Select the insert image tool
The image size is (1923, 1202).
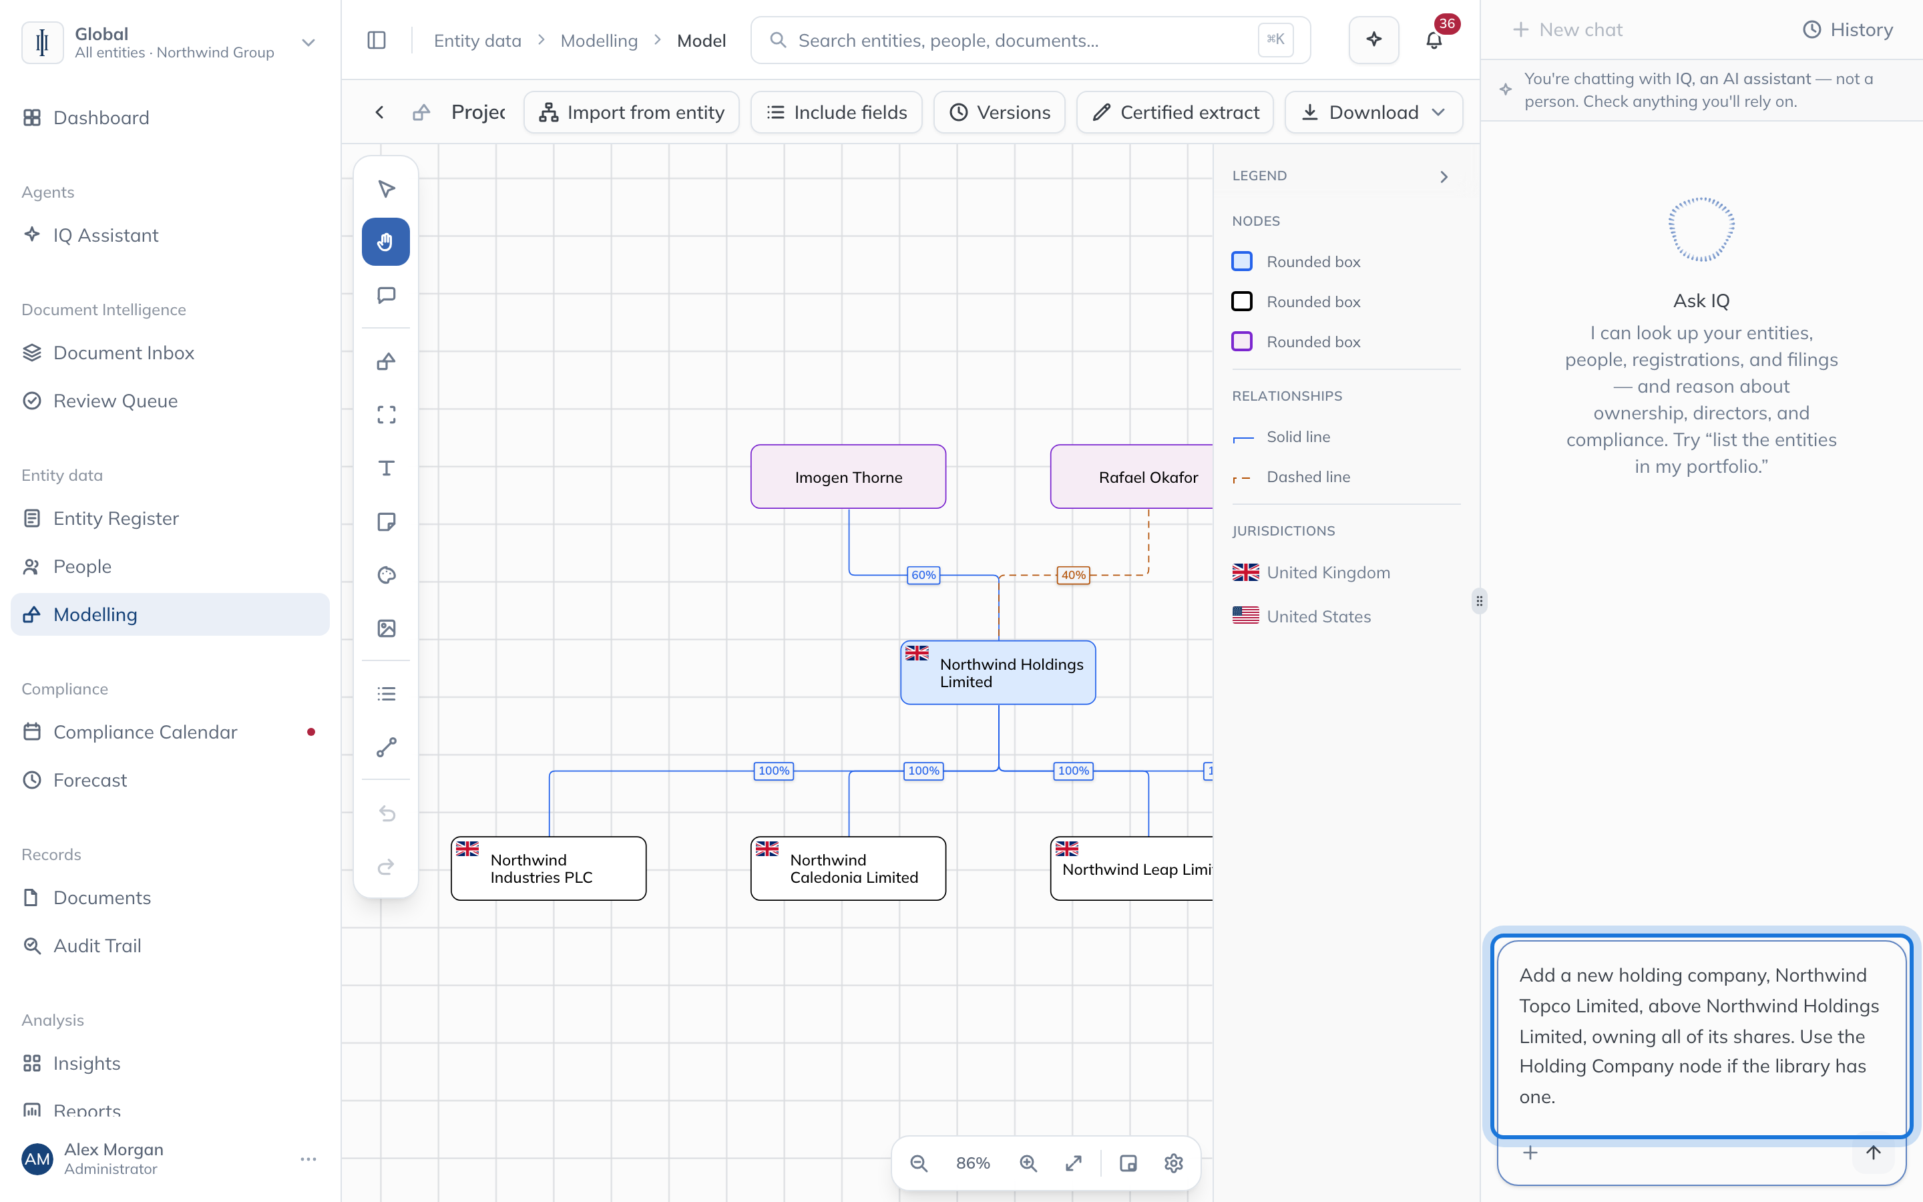[x=386, y=628]
